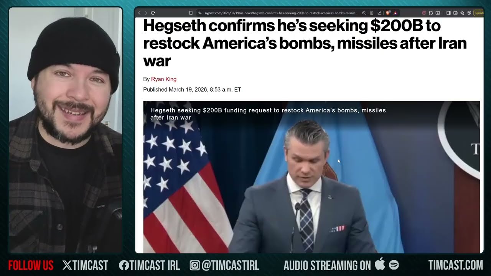
Task: Click the Hegseth video thumbnail
Action: tap(311, 177)
